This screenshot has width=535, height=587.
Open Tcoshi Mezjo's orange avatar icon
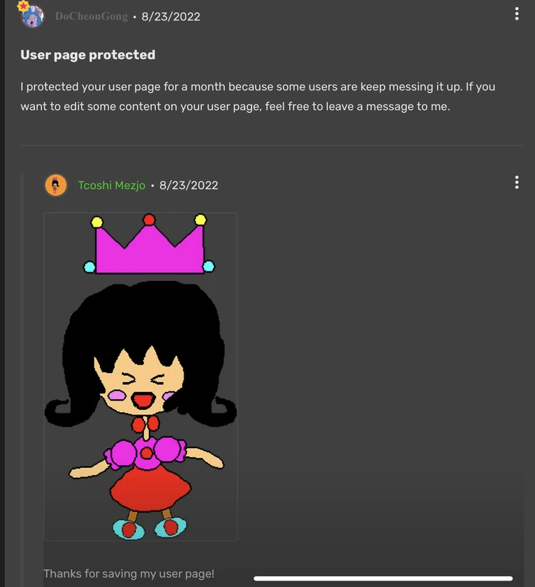click(x=56, y=185)
